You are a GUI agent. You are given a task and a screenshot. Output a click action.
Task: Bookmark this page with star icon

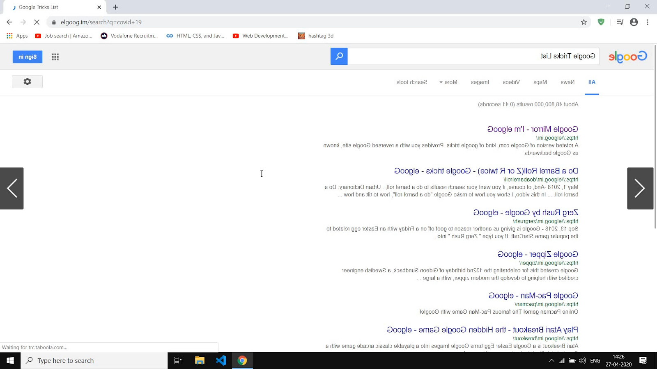(x=583, y=22)
